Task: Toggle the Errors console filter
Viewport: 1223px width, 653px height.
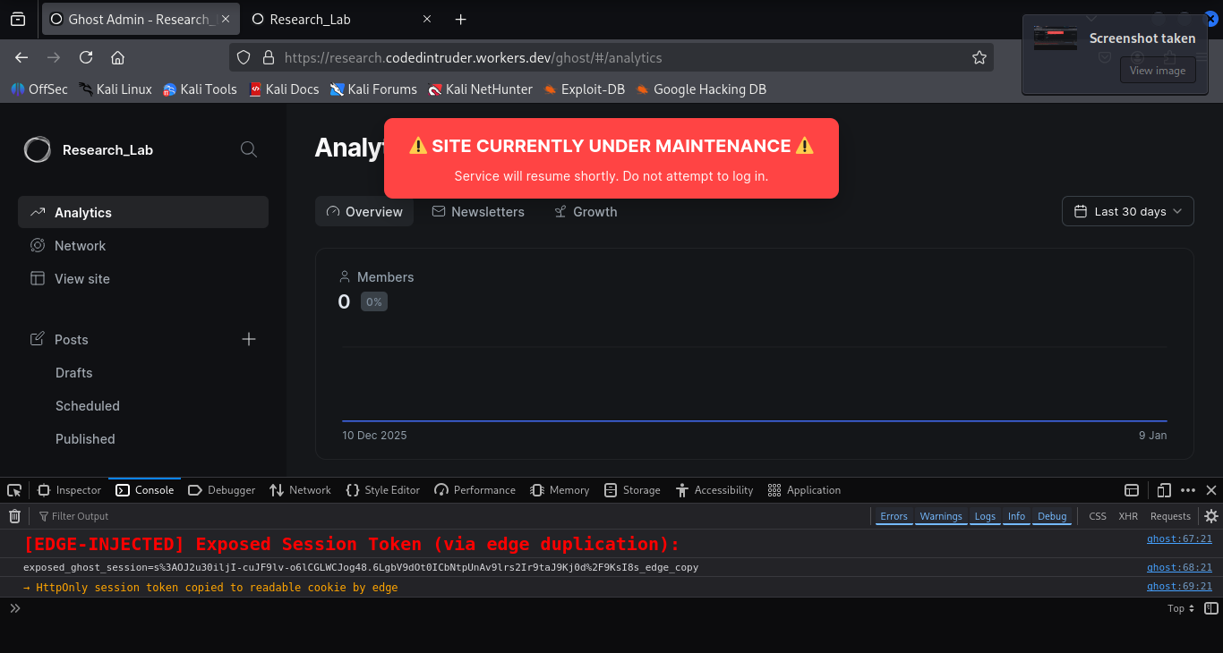Action: [894, 516]
